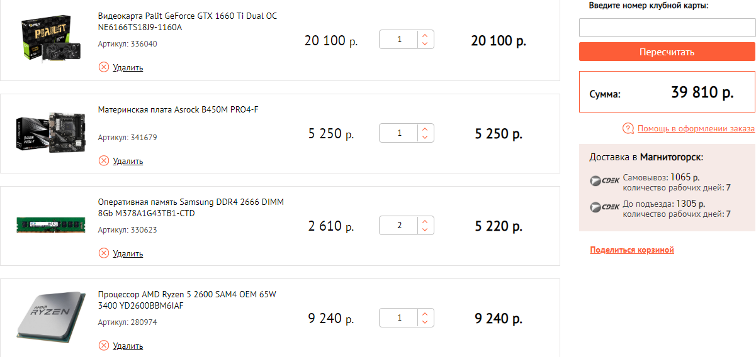Open Asrock B450M PRO4-F motherboard thumbnail

pyautogui.click(x=50, y=135)
